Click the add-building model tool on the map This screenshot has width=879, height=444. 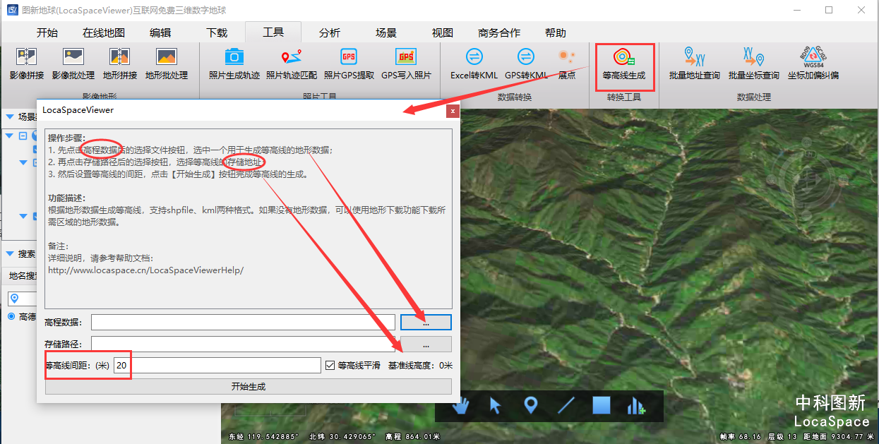coord(636,406)
